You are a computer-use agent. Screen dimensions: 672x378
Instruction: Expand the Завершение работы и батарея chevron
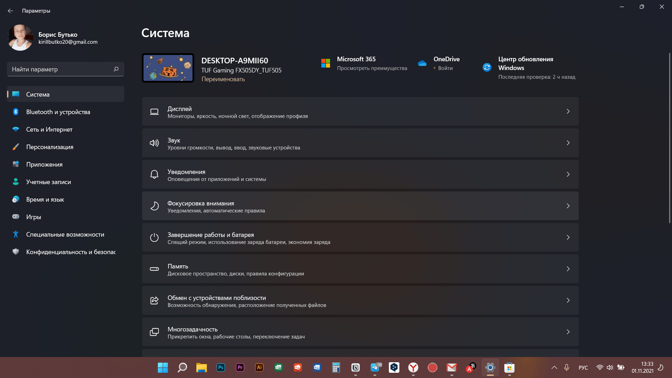[x=568, y=237]
